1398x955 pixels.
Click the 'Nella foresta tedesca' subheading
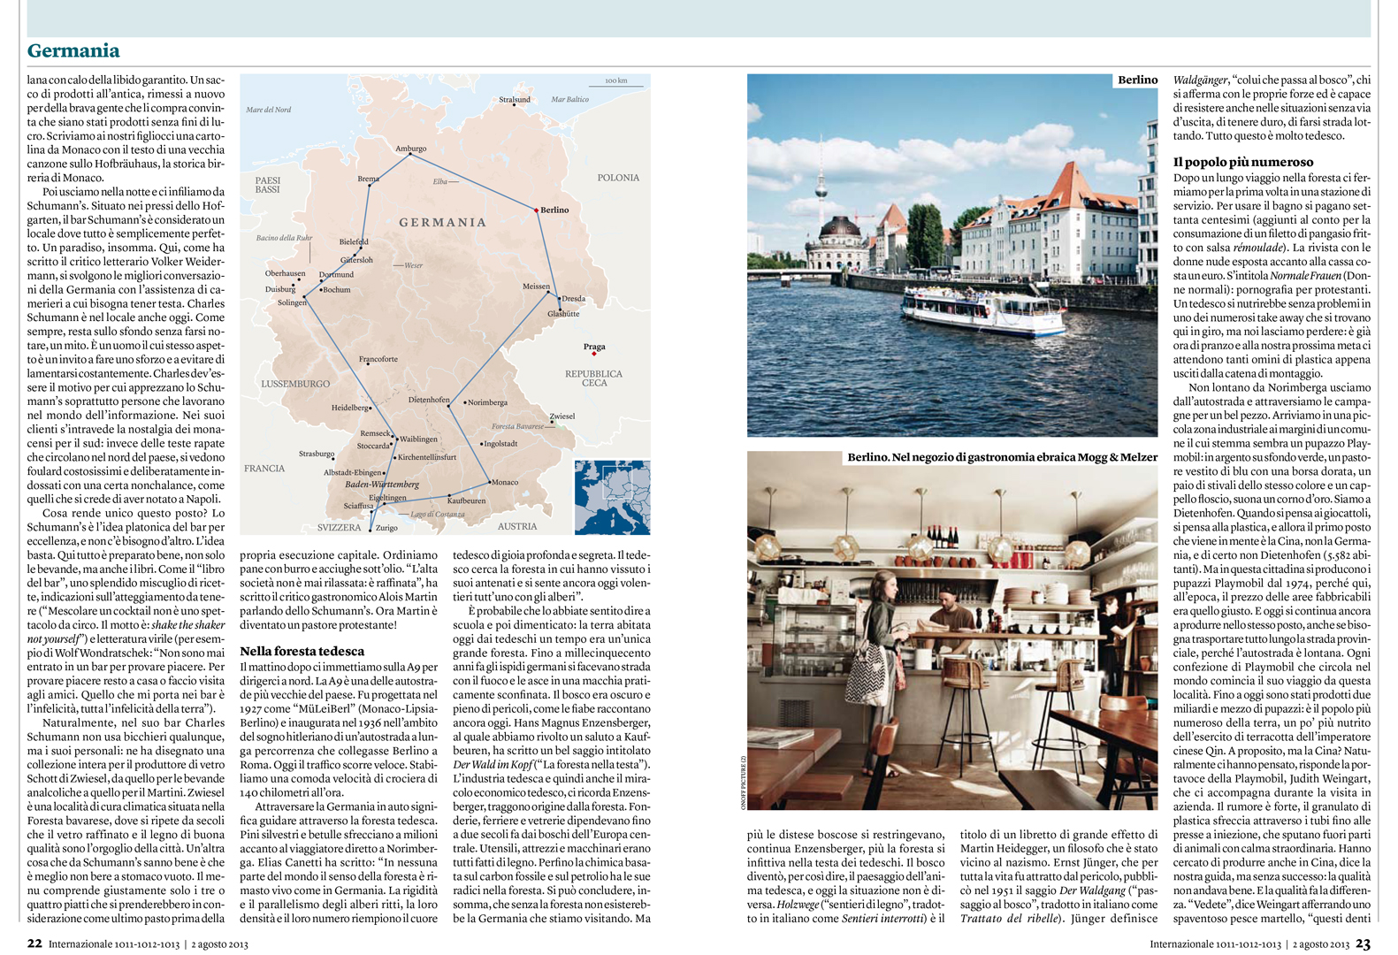[x=302, y=651]
